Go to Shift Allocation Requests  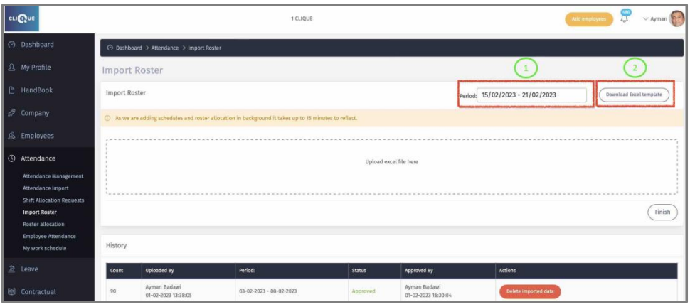tap(53, 200)
